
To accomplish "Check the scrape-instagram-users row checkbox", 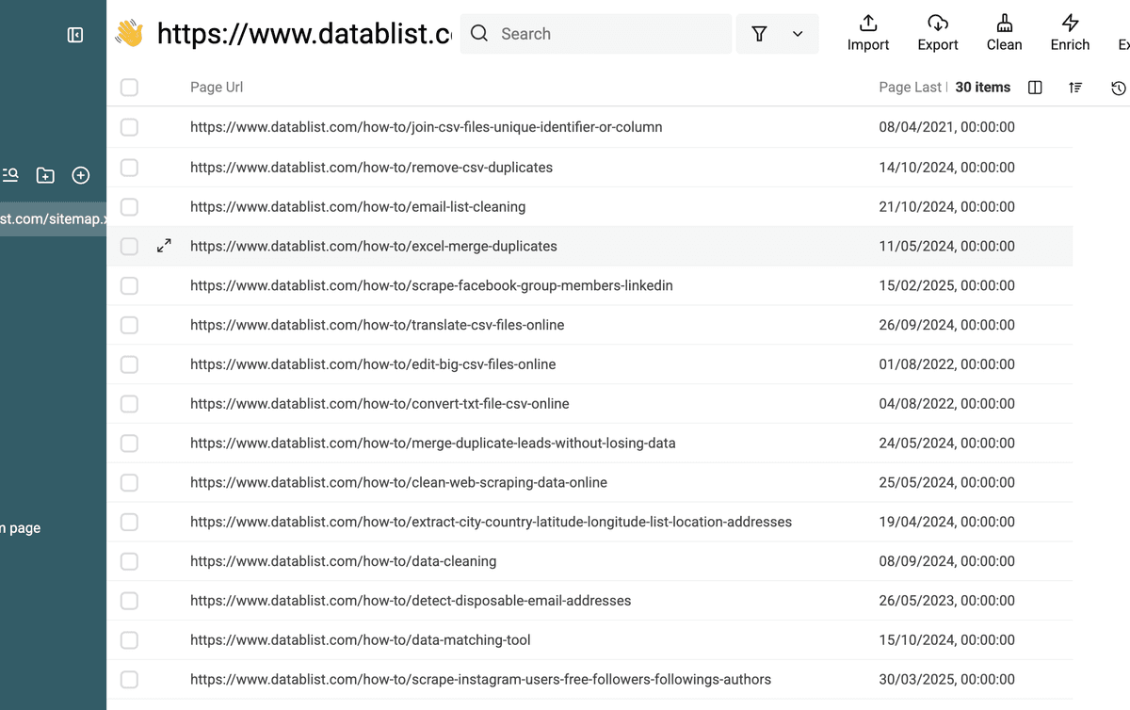I will coord(129,680).
